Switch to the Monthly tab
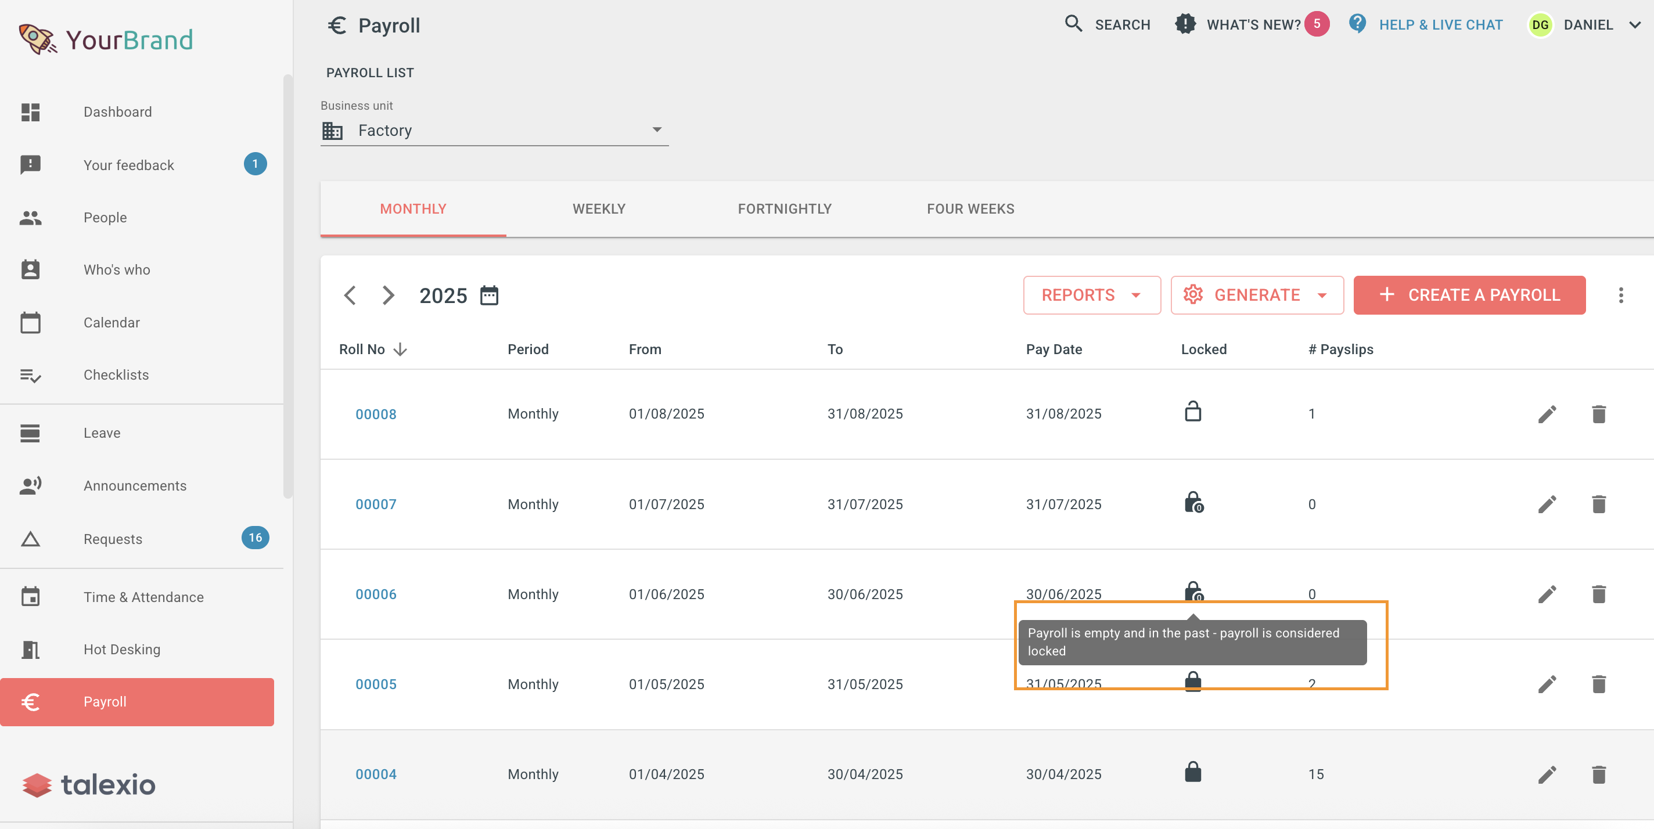 [x=413, y=208]
